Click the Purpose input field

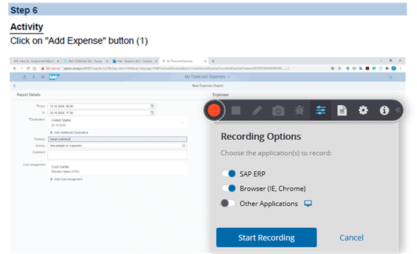tap(117, 139)
